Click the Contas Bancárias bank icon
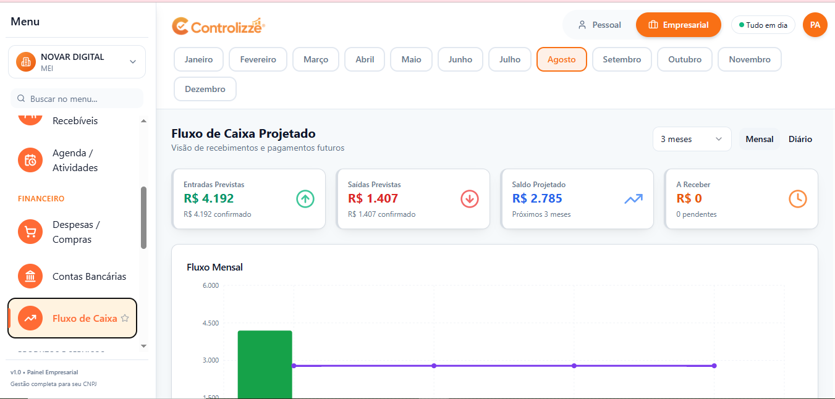Image resolution: width=835 pixels, height=399 pixels. [x=30, y=277]
